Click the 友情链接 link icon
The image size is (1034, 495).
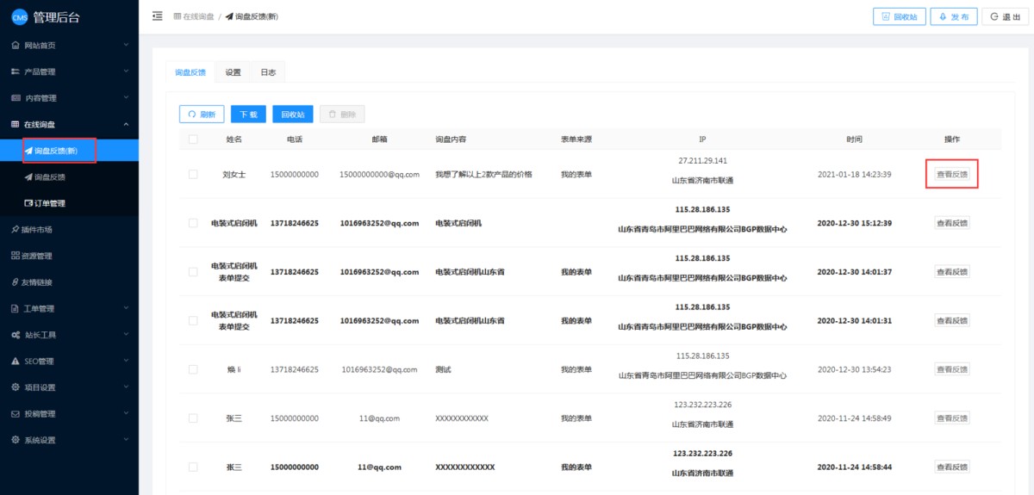pyautogui.click(x=16, y=282)
